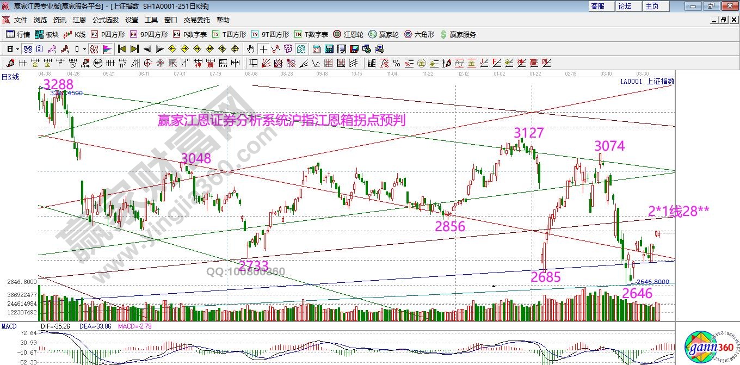
Task: Toggle the crosshair cursor button
Action: click(263, 49)
